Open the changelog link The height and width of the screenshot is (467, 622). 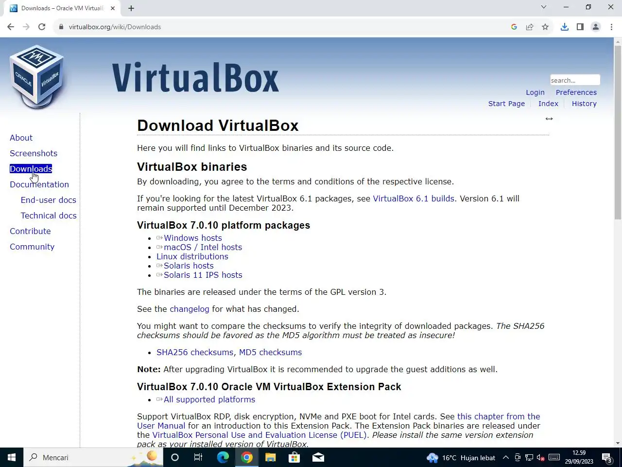(189, 309)
